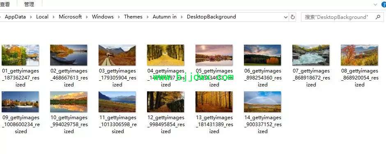386x154 pixels.
Task: Select 08_gettyimages_868920054 red tree image
Action: click(x=359, y=55)
